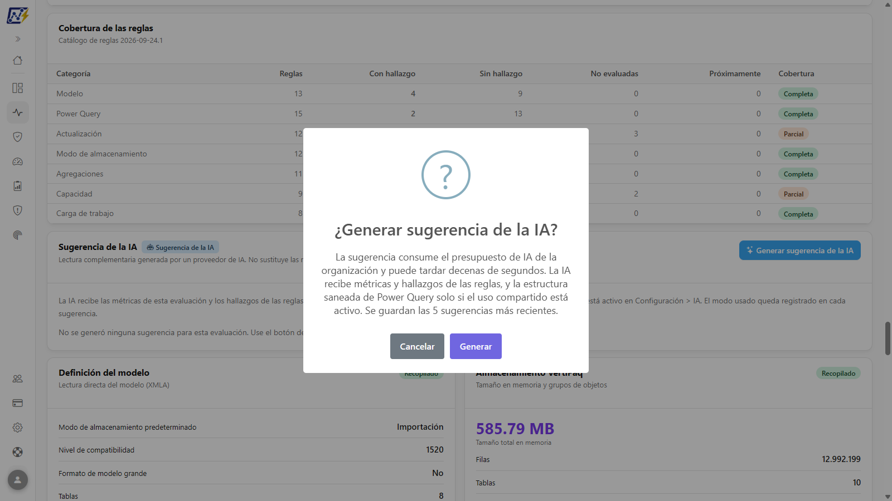892x501 pixels.
Task: Click the app logo icon
Action: (17, 15)
